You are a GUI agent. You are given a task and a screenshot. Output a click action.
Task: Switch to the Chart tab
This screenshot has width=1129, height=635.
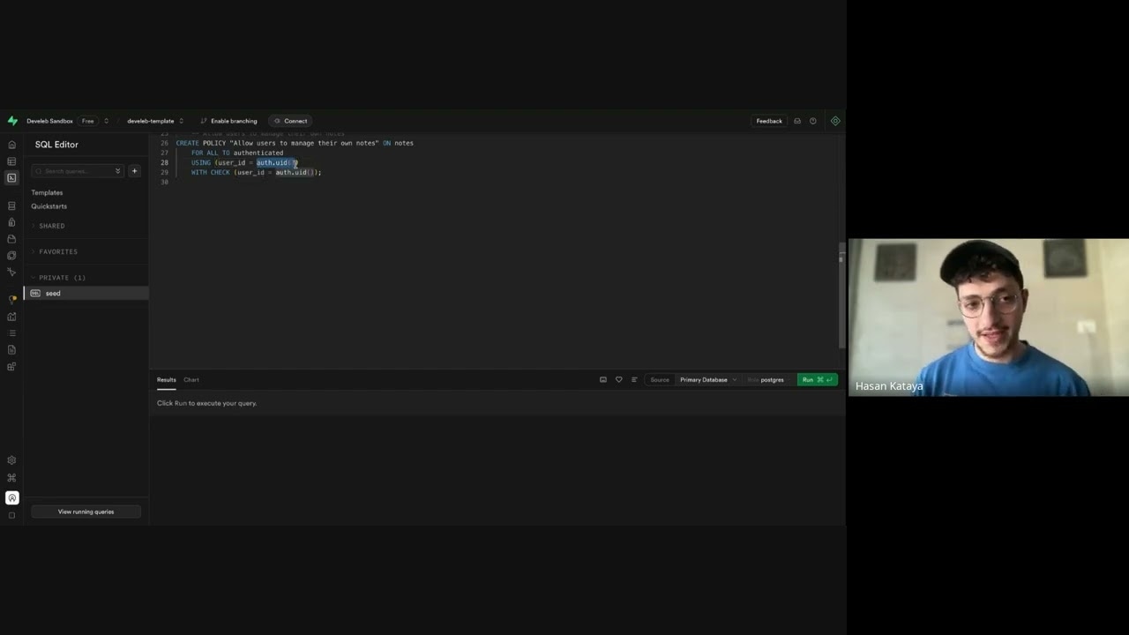[191, 379]
